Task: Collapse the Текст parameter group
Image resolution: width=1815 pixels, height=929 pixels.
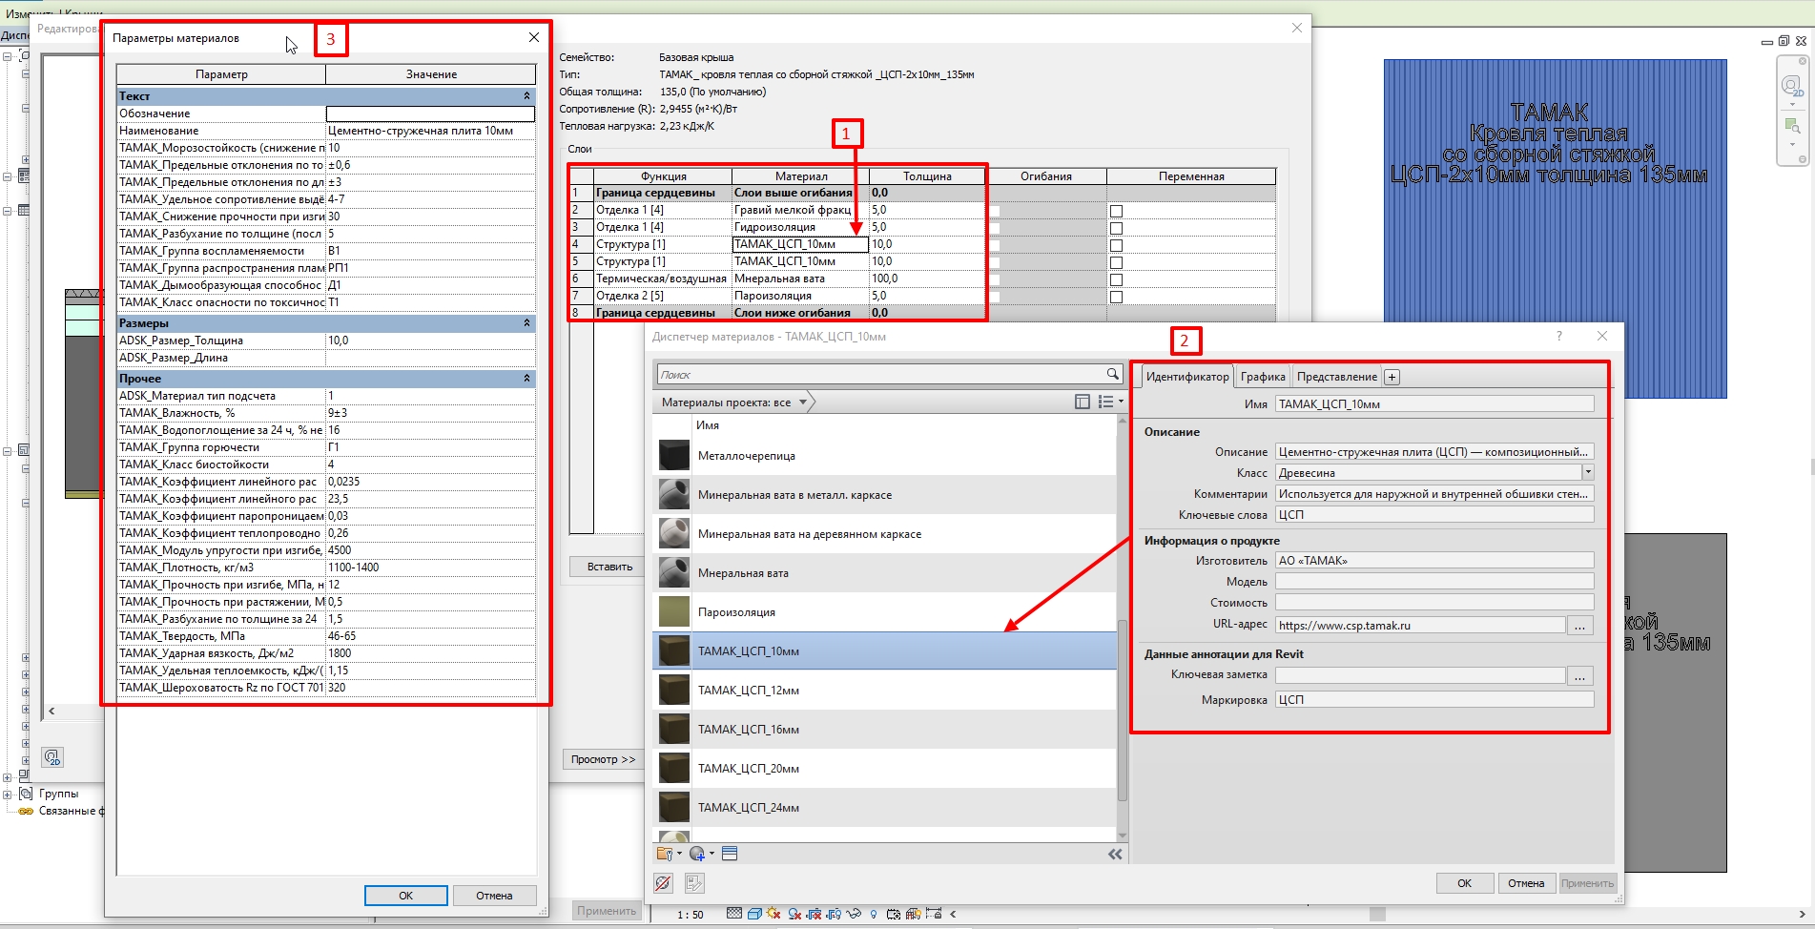Action: pos(526,95)
